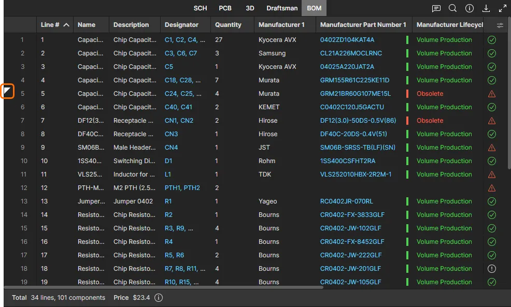Toggle sort arrow on Line # column
Viewport: 511px width, 307px height.
66,25
